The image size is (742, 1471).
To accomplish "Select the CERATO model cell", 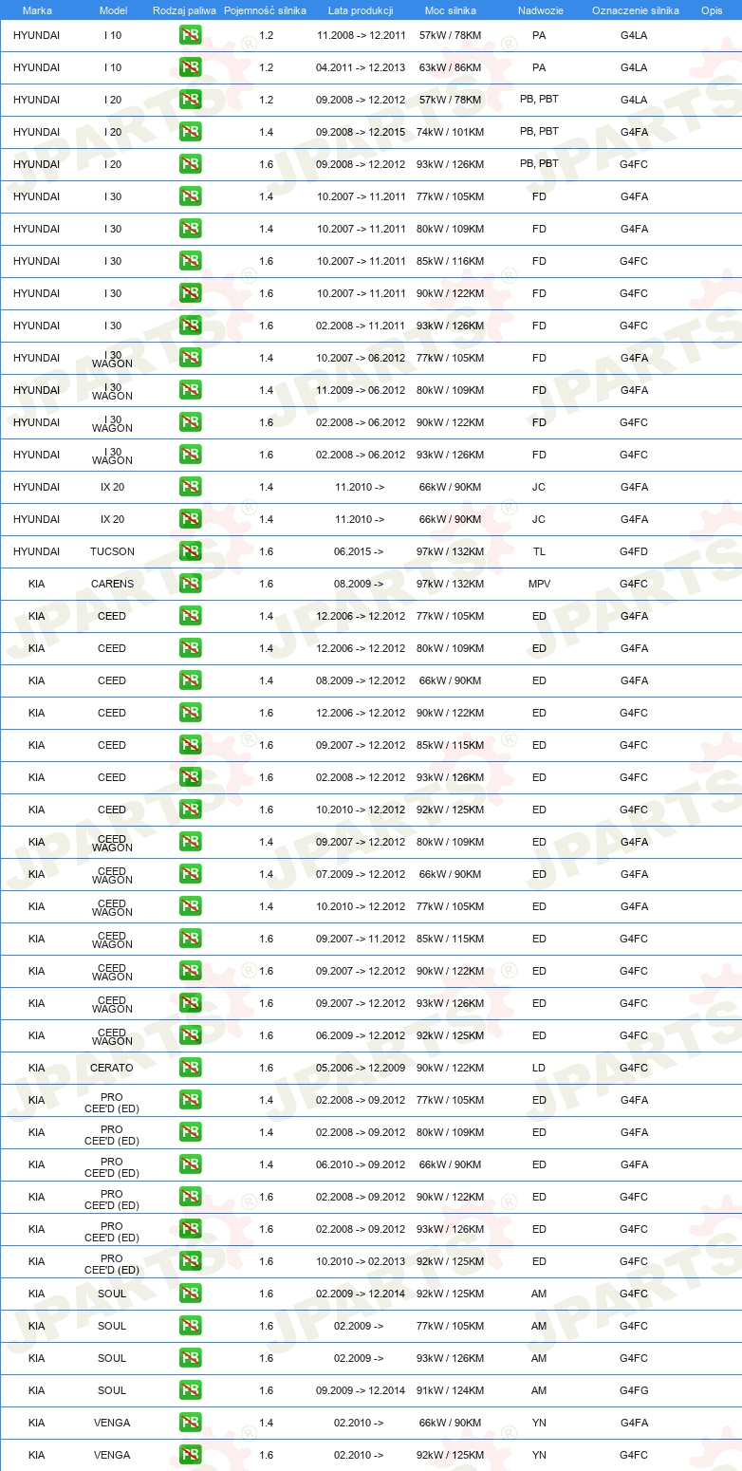I will click(x=112, y=1068).
